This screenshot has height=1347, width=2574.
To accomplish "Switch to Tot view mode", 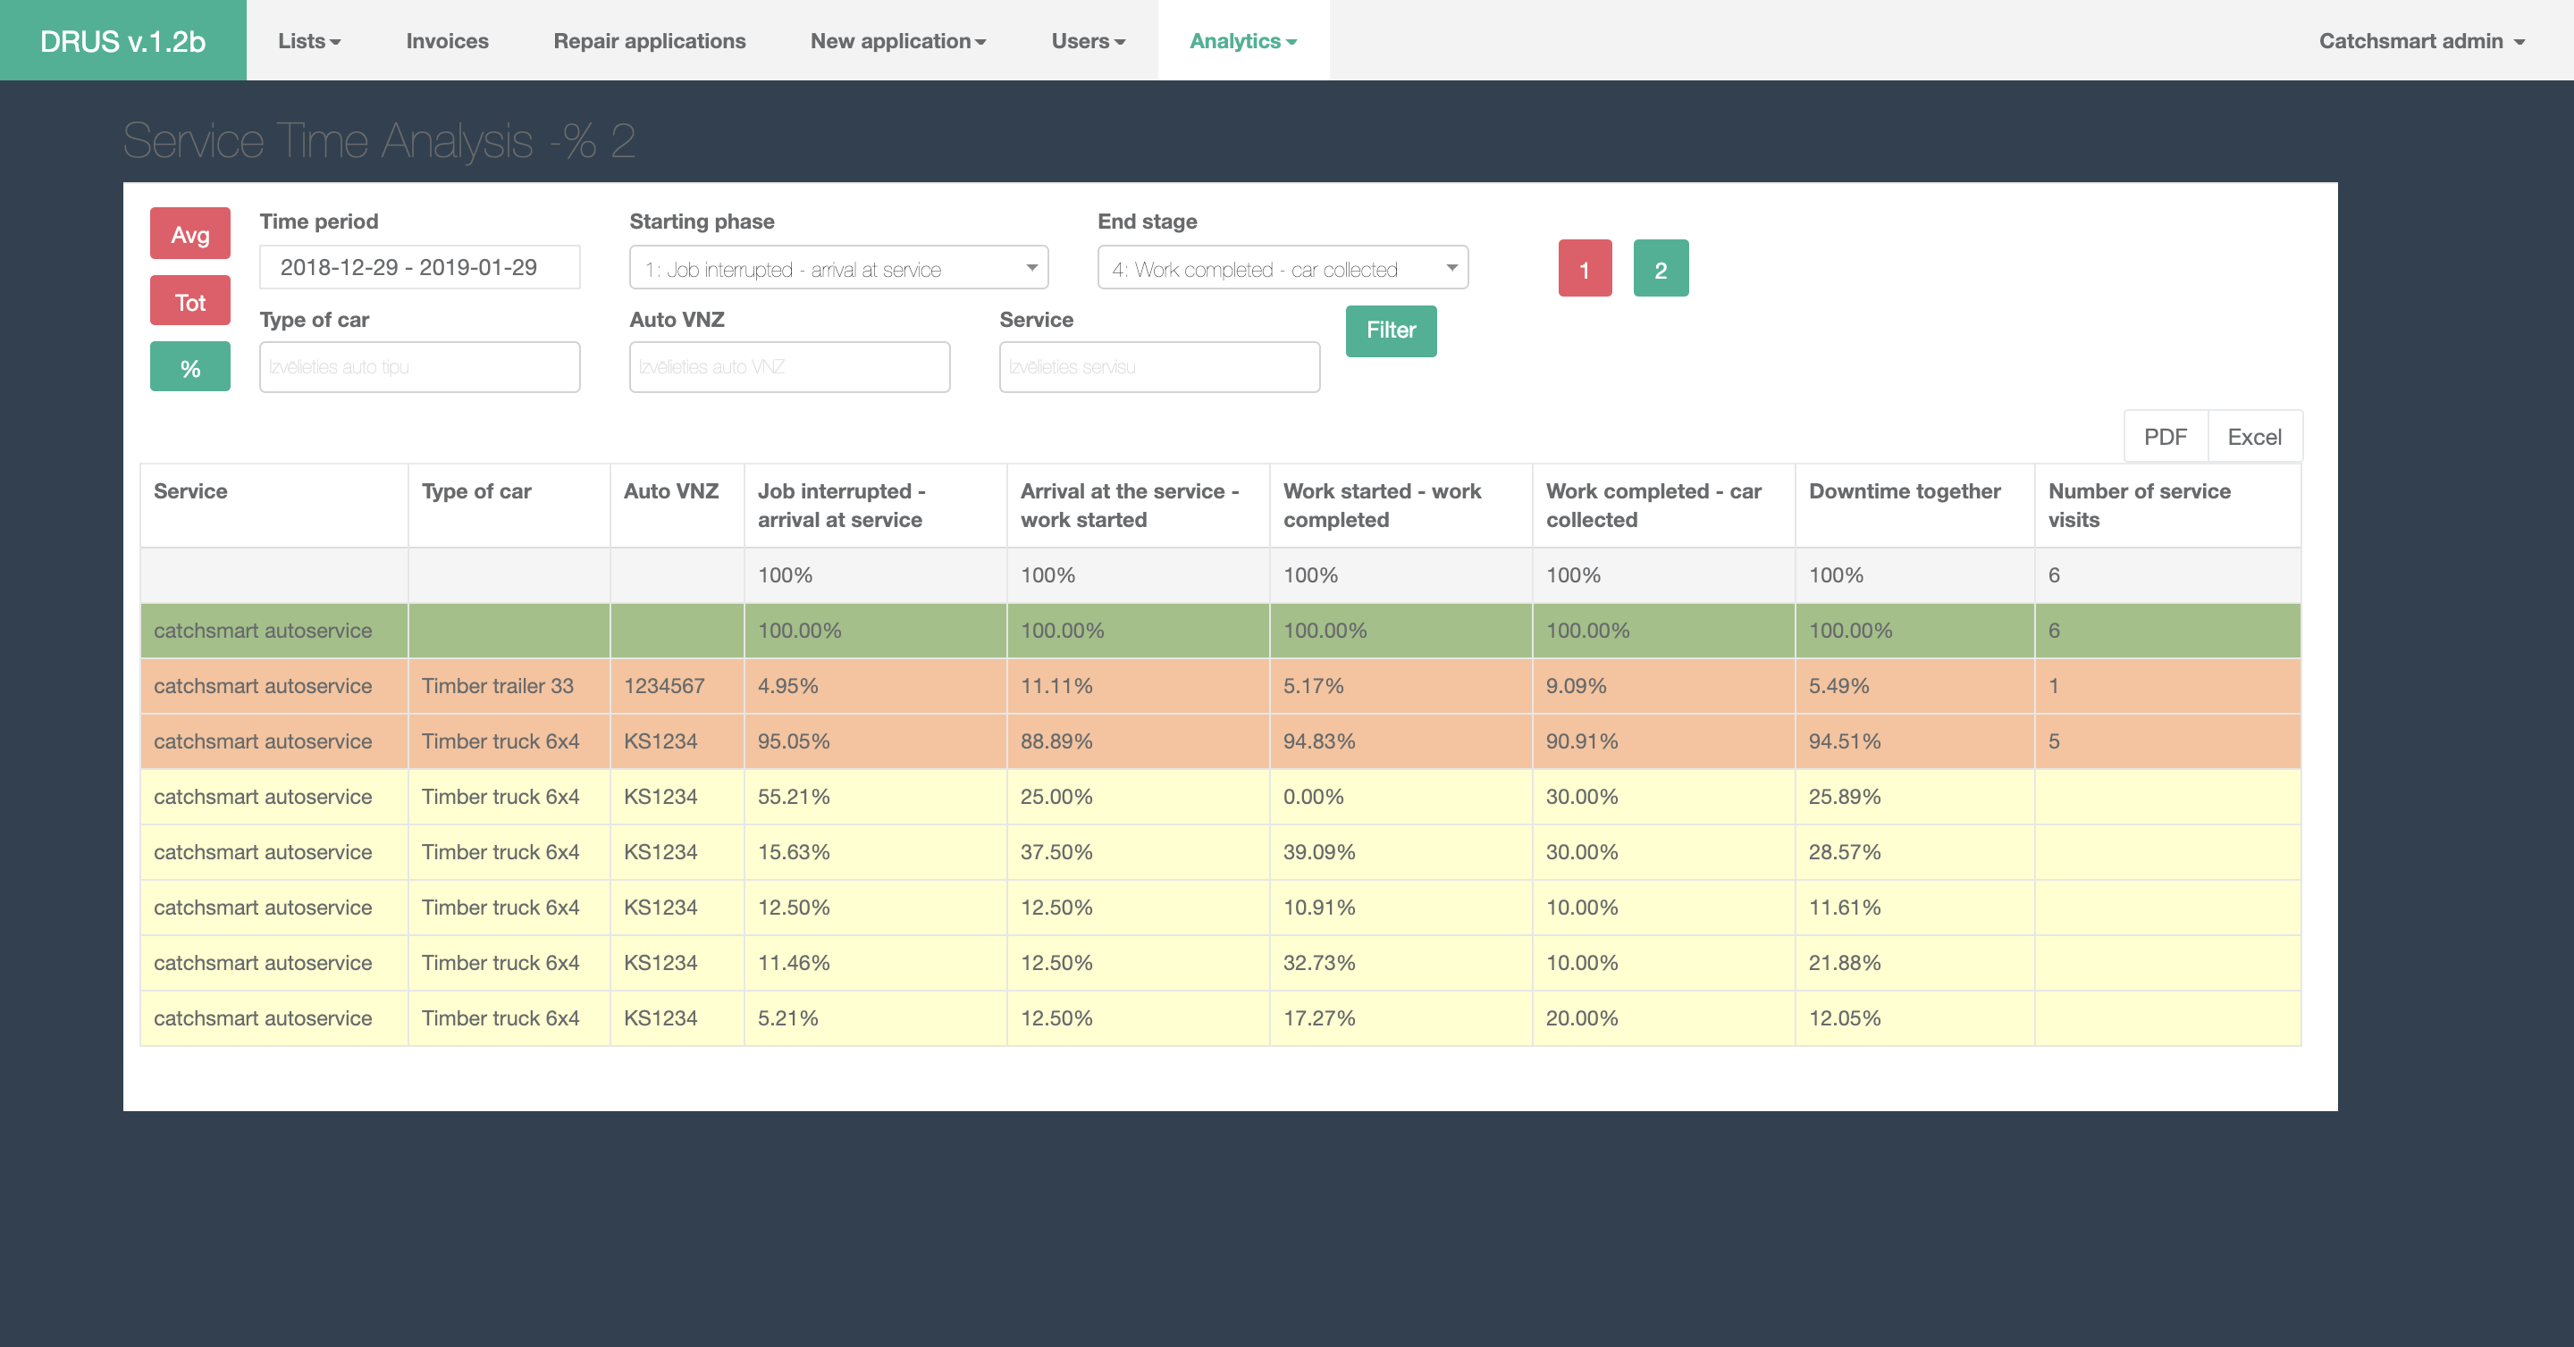I will (x=189, y=302).
